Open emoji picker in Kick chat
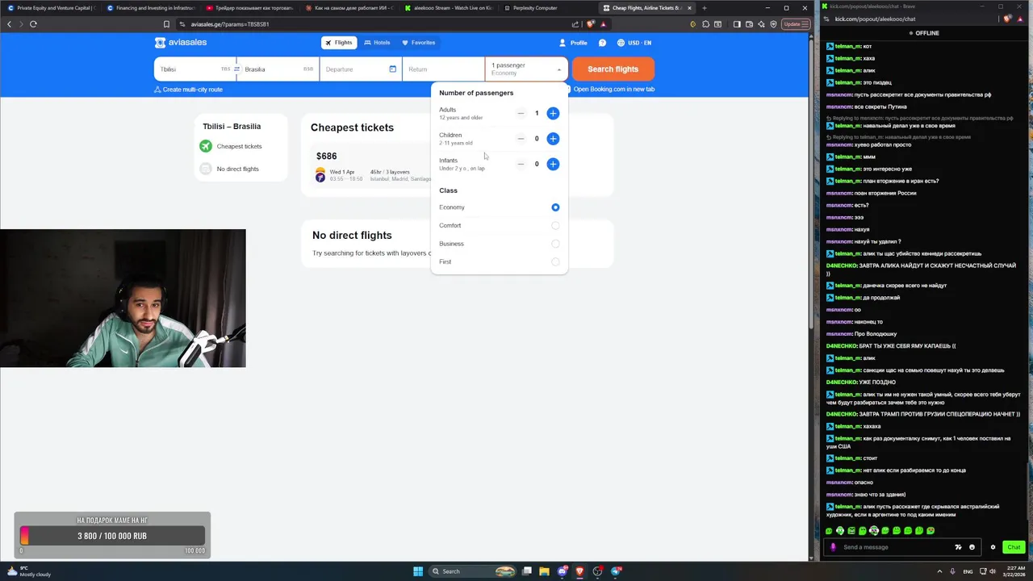This screenshot has width=1033, height=581. click(972, 547)
